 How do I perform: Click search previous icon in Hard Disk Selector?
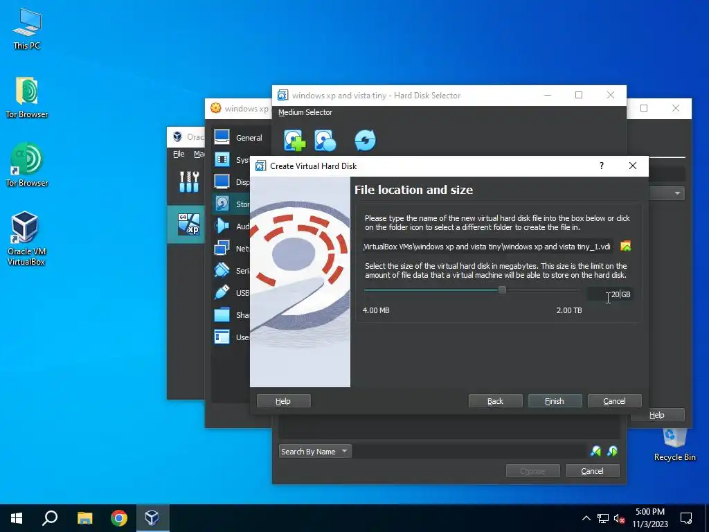pyautogui.click(x=596, y=451)
